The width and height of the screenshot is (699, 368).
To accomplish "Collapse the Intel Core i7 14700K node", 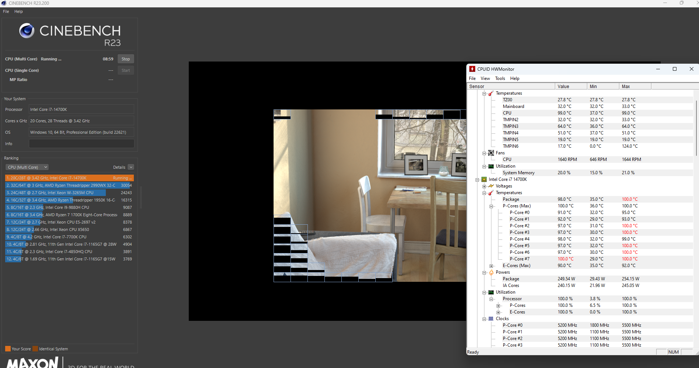I will click(477, 180).
